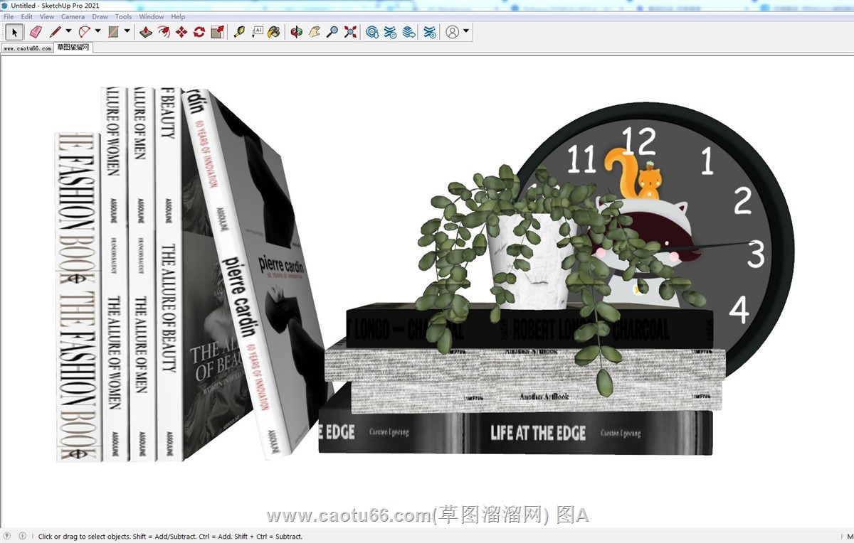Click the user account sign-in icon
The height and width of the screenshot is (543, 854).
453,32
